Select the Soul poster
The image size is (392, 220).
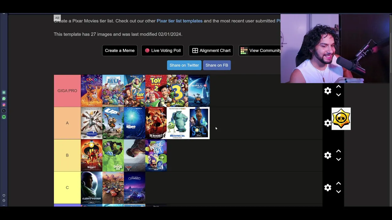(x=199, y=123)
